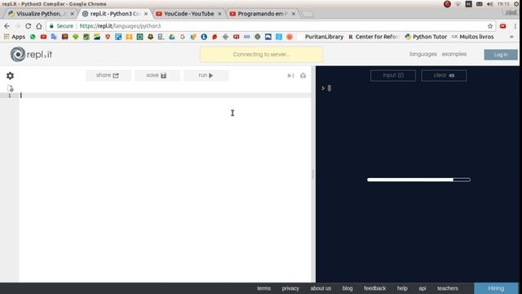Open the Google Translate bookmark icon
Screen dimensions: 522x294
click(x=54, y=37)
